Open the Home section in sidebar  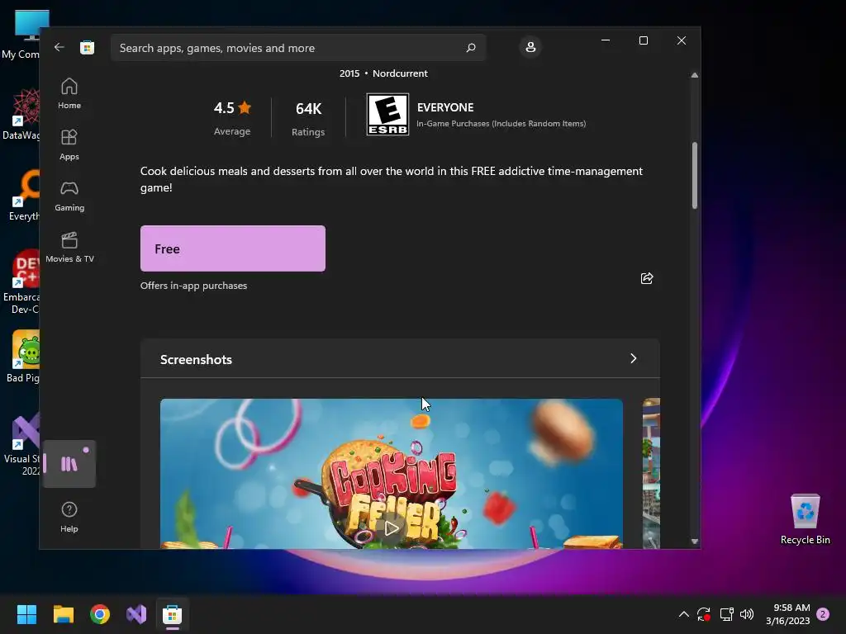(x=69, y=94)
